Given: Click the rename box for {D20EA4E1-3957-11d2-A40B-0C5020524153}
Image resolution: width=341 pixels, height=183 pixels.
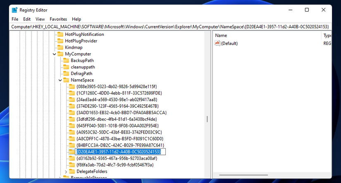Looking at the screenshot, I should click(120, 152).
